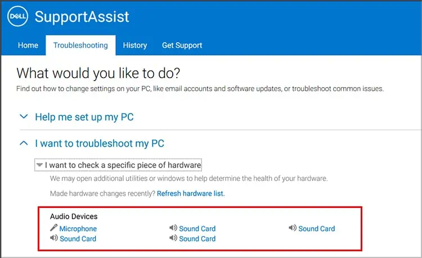The height and width of the screenshot is (258, 422).
Task: Collapse the "I want to troubleshoot my PC" chevron
Action: tap(24, 143)
